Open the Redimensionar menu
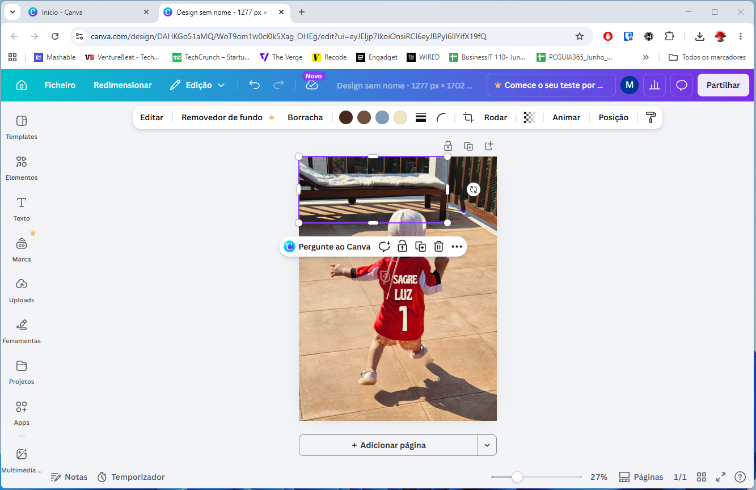Image resolution: width=756 pixels, height=490 pixels. coord(123,85)
